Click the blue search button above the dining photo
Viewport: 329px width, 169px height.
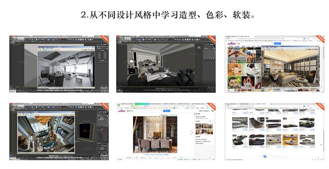[167, 110]
